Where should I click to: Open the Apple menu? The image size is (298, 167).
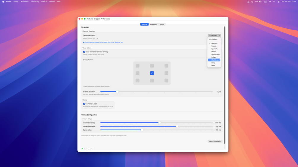point(3,2)
